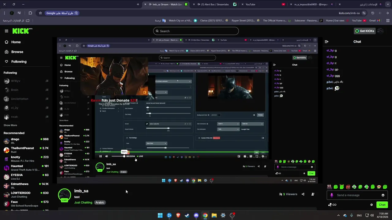Click the 1 Viewers count
The height and width of the screenshot is (220, 392).
pos(288,194)
